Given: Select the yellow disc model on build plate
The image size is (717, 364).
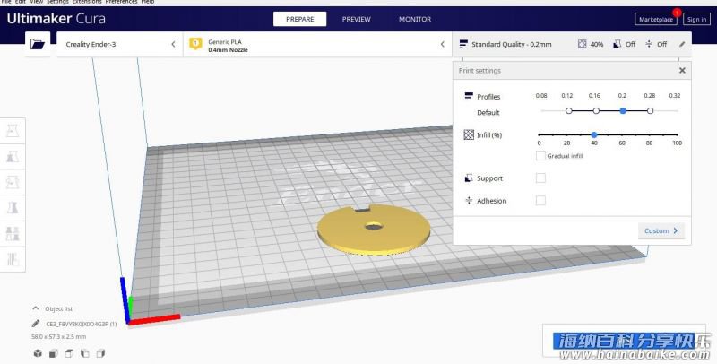Looking at the screenshot, I should click(x=374, y=230).
